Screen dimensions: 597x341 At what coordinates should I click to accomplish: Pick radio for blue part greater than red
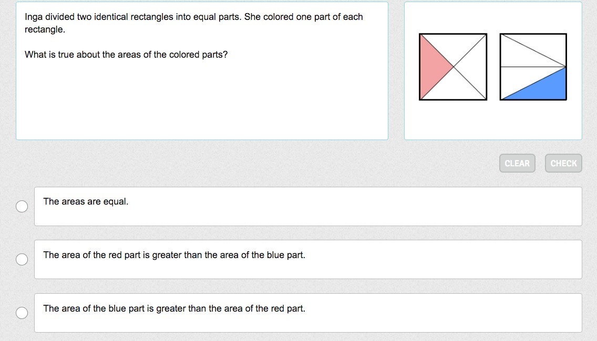[x=22, y=313]
